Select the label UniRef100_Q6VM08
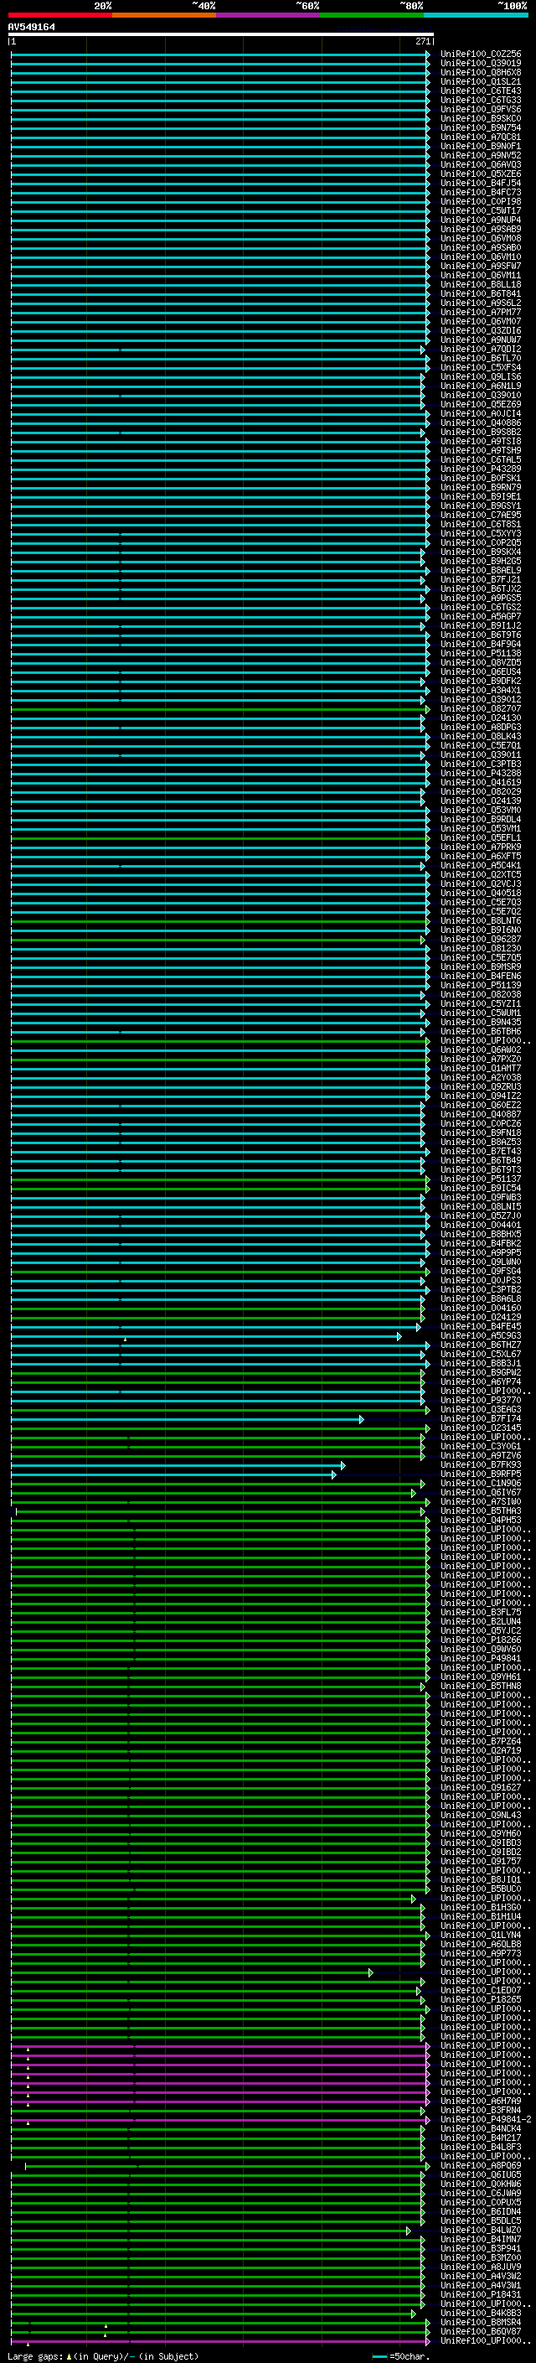This screenshot has width=536, height=2363. click(x=480, y=239)
